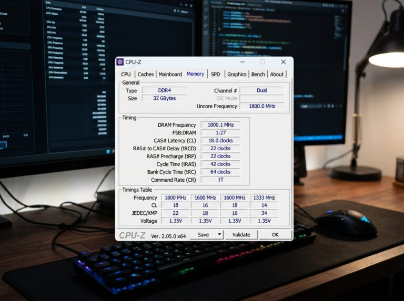Click the Command Rate (CR) label
404x301 pixels.
point(174,180)
